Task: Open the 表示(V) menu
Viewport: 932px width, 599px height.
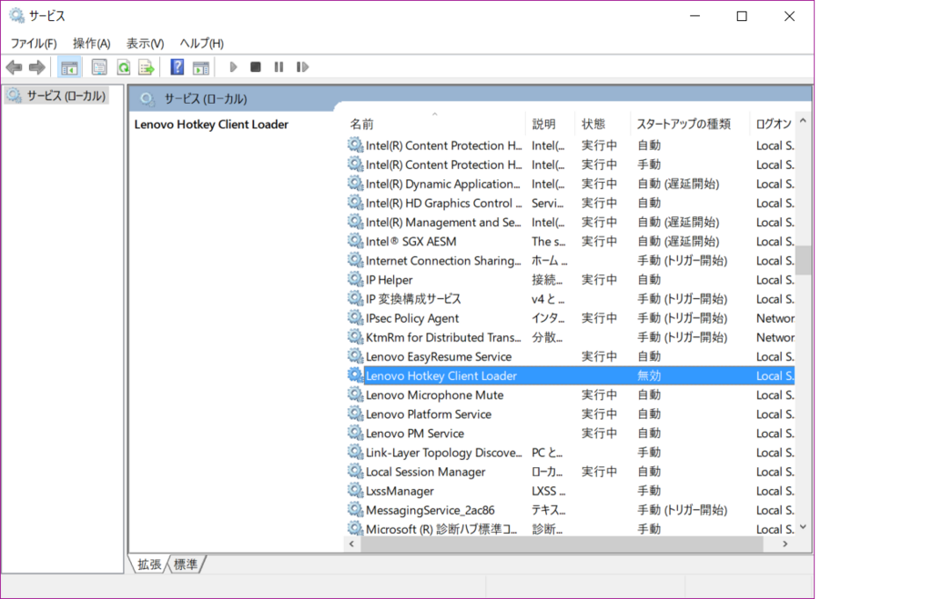Action: coord(145,44)
